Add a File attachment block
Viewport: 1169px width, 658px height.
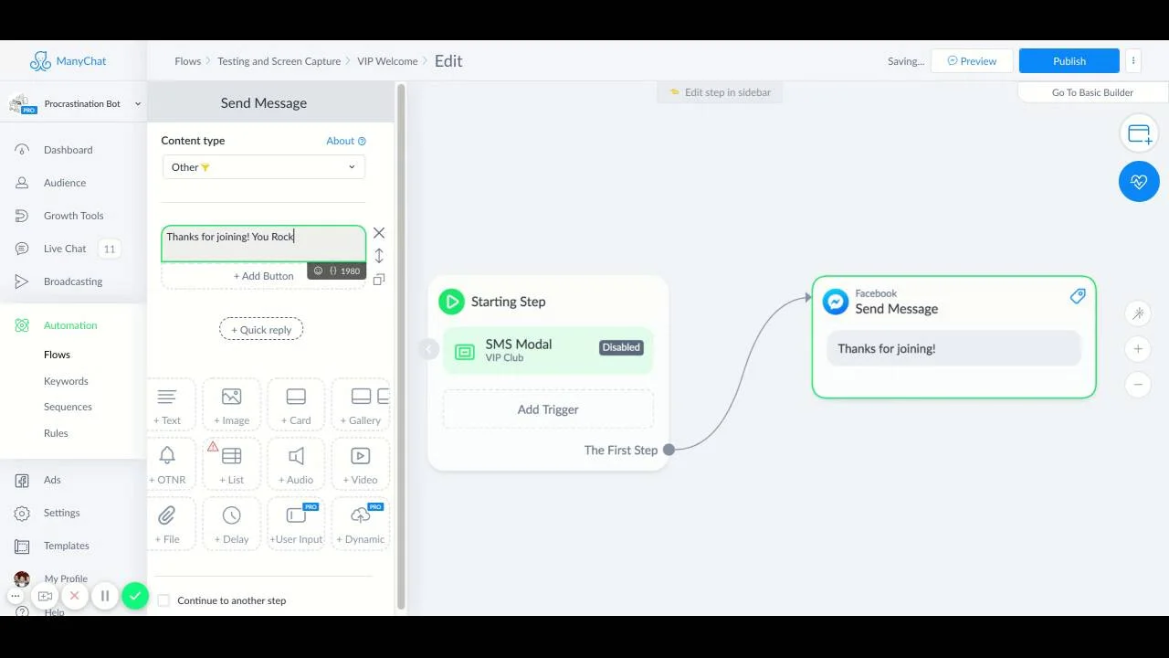168,524
